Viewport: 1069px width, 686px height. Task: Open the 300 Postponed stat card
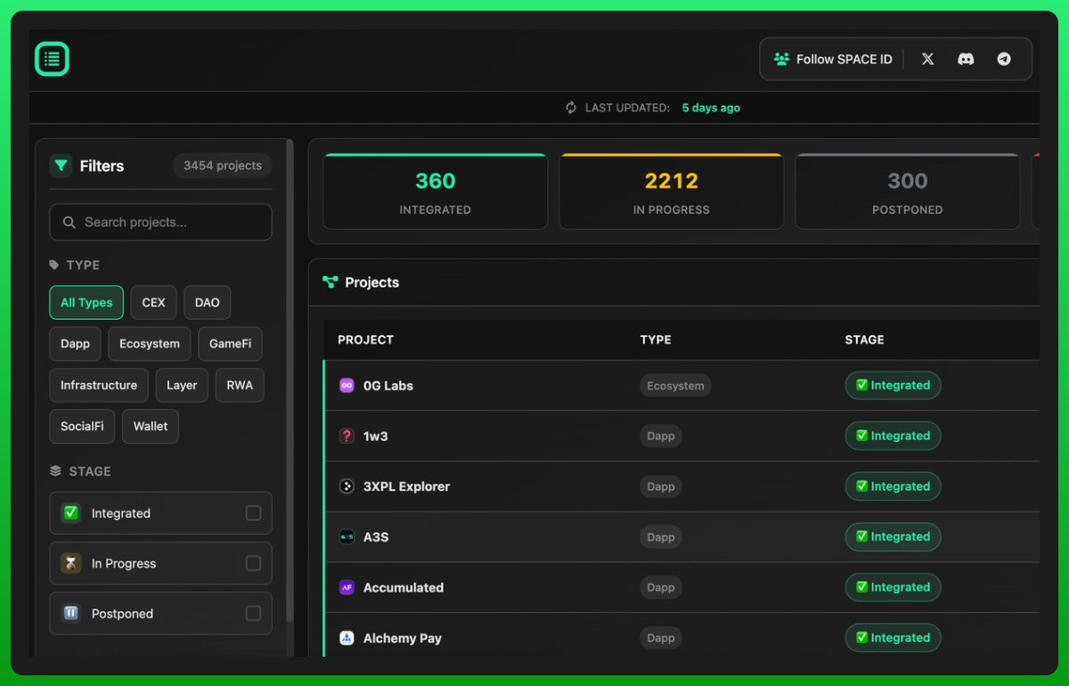[x=907, y=192]
